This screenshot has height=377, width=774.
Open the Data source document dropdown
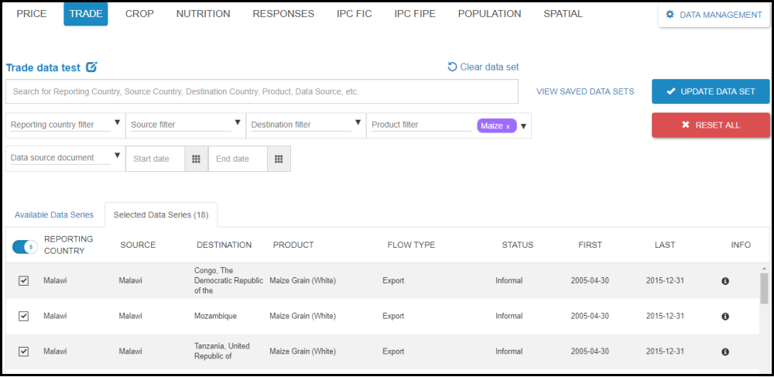pos(118,156)
